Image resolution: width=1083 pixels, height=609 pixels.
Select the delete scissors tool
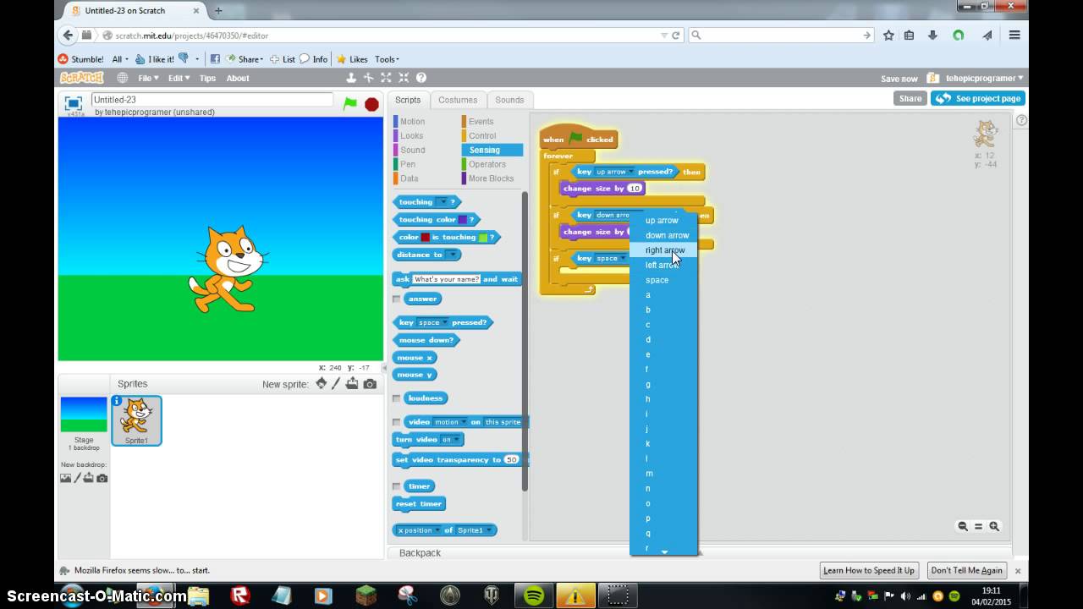click(x=368, y=78)
